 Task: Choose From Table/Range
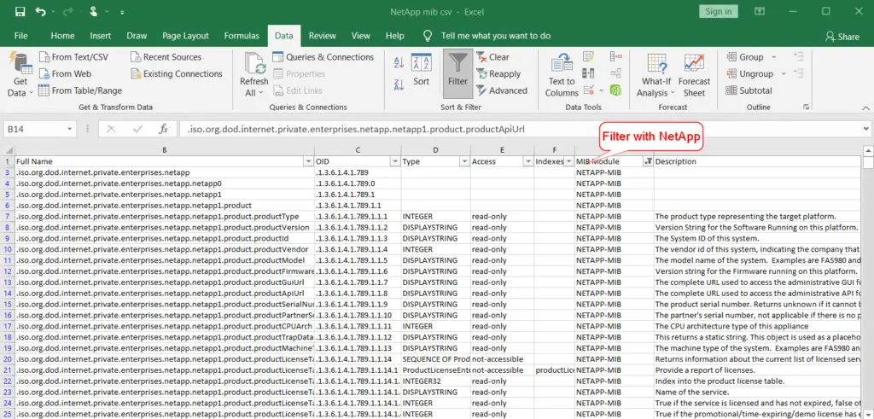pos(80,90)
